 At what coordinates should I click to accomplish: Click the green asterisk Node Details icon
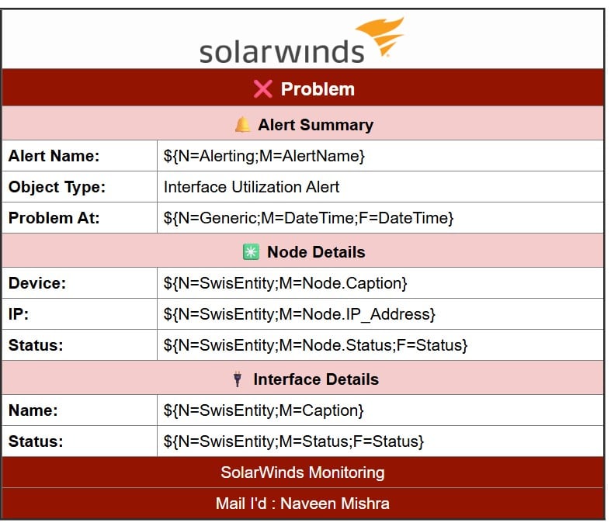point(251,252)
